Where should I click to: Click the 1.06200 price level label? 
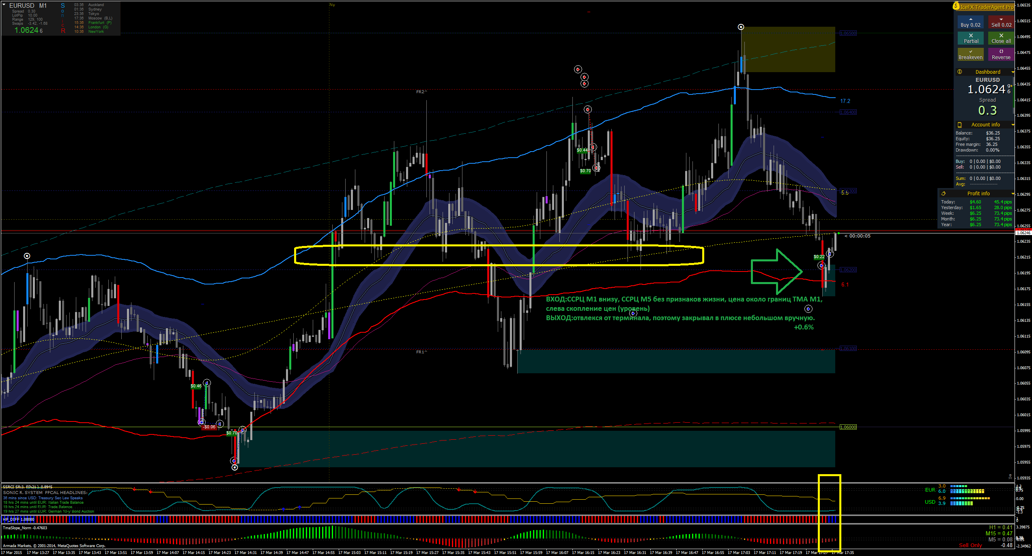click(x=848, y=269)
